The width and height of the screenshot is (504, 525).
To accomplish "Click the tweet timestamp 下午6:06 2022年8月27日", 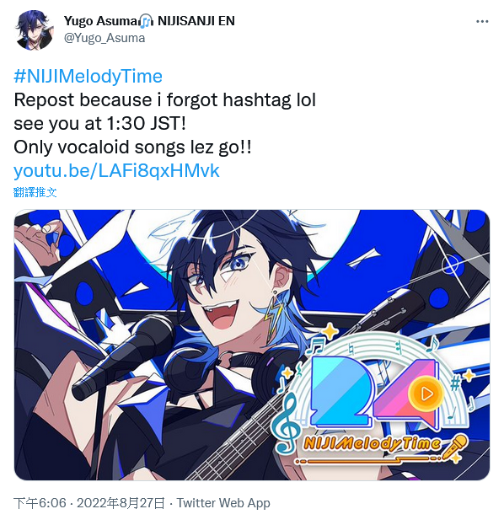I will point(89,503).
